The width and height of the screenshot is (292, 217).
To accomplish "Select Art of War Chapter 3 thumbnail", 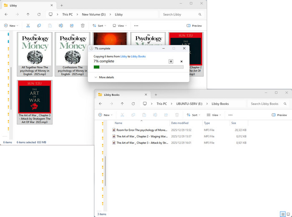I will (x=35, y=102).
